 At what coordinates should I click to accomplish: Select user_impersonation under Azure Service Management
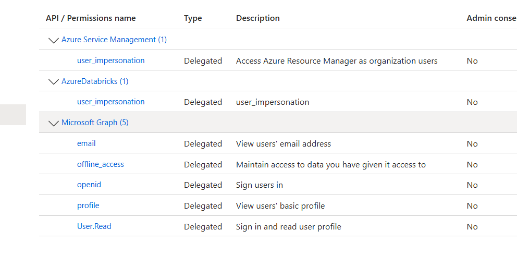point(110,61)
